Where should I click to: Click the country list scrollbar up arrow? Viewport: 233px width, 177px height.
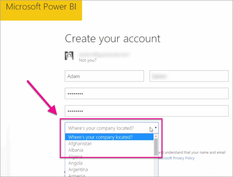click(156, 136)
